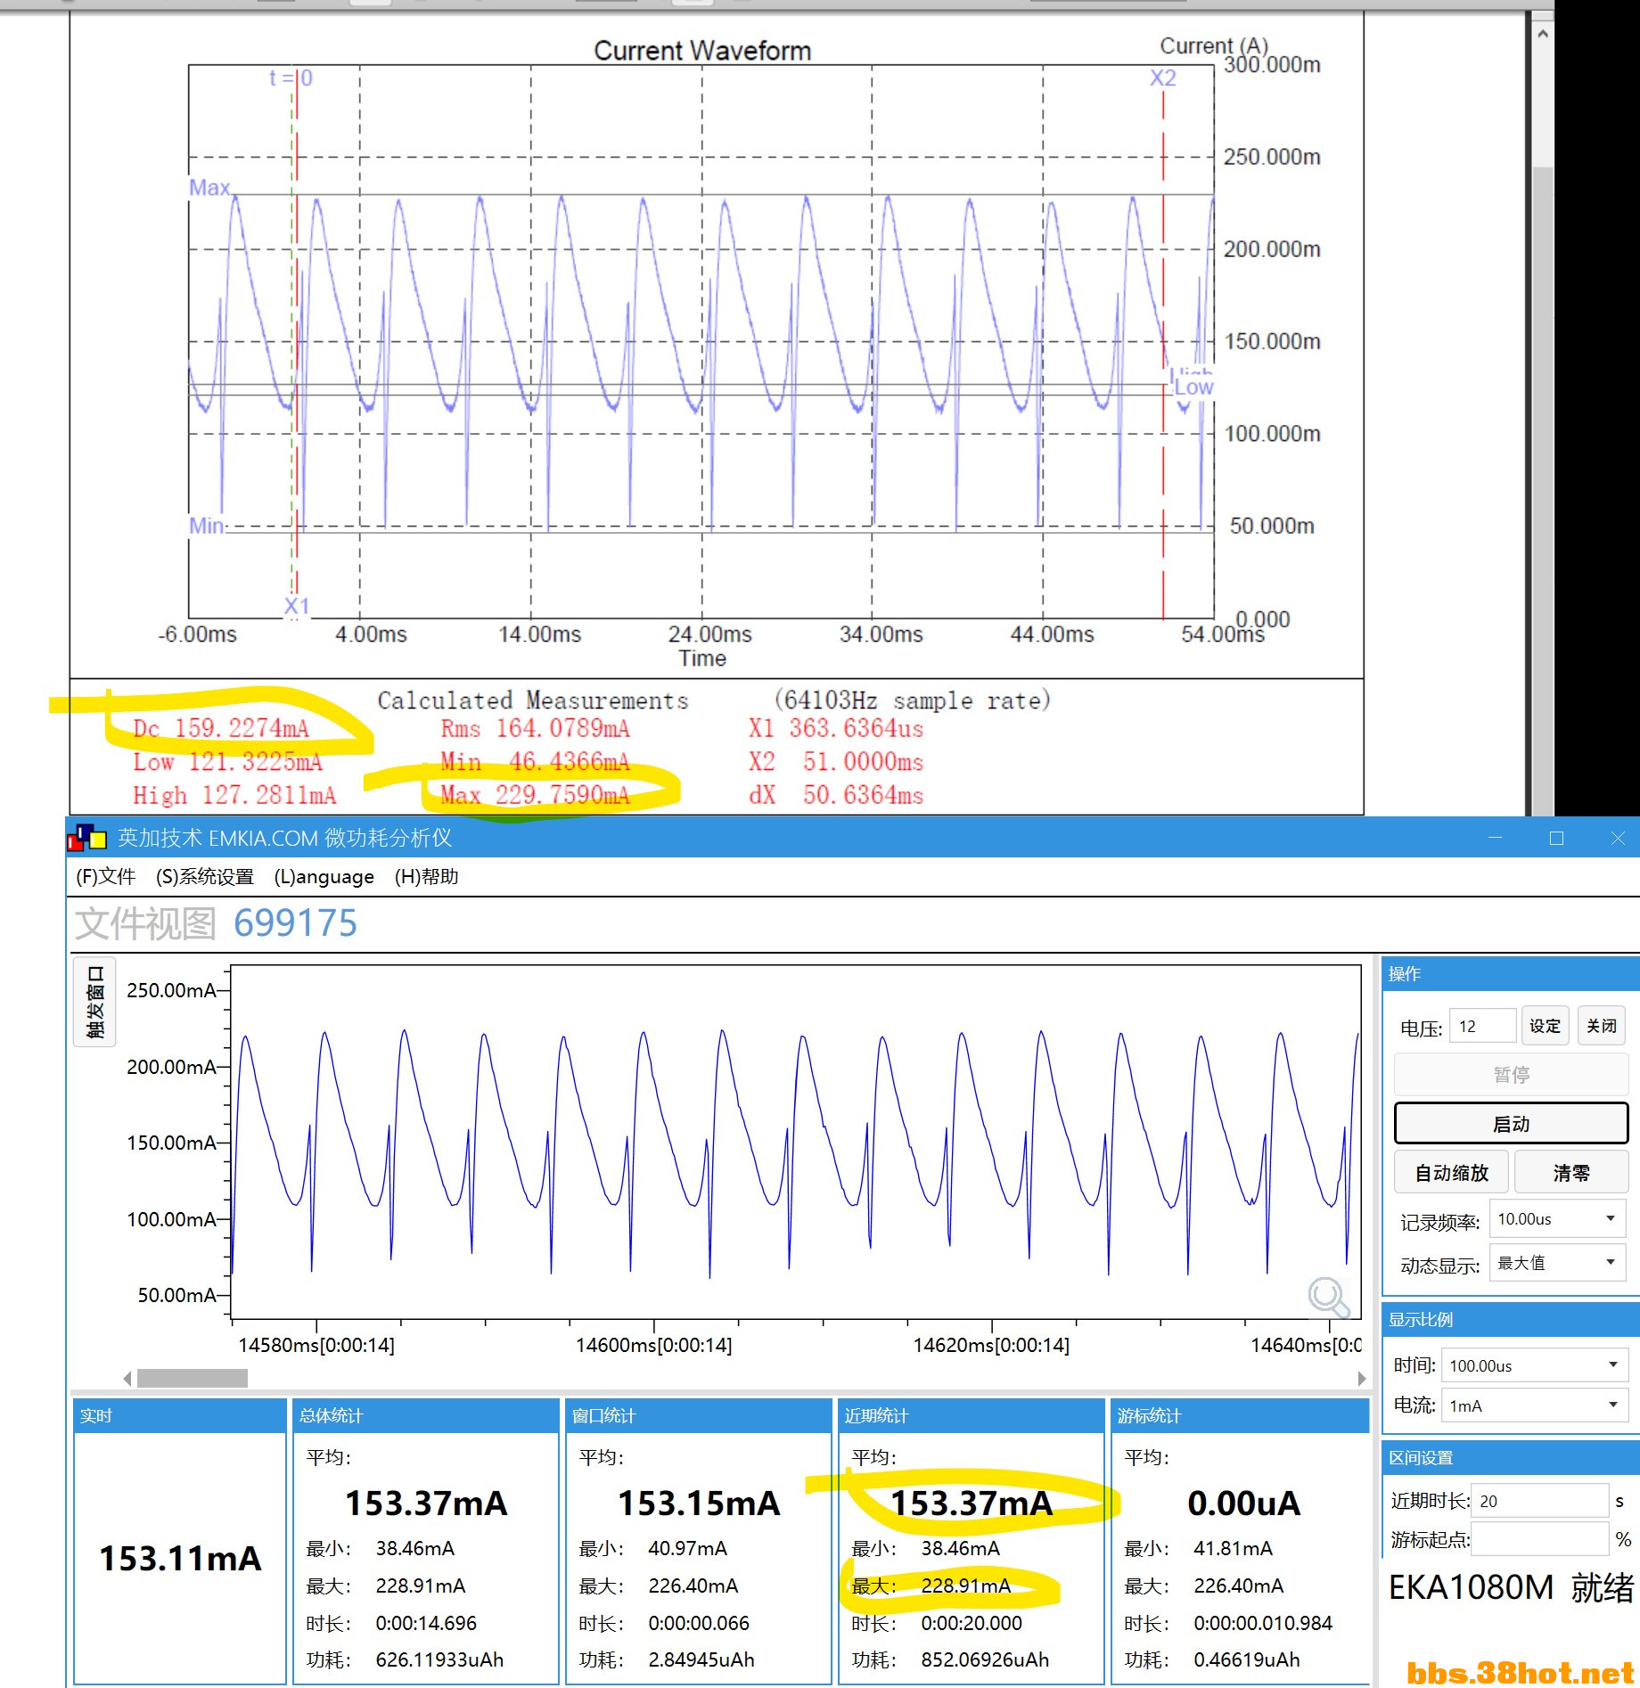Click the chart horizontal scrollbar thumb

tap(192, 1379)
